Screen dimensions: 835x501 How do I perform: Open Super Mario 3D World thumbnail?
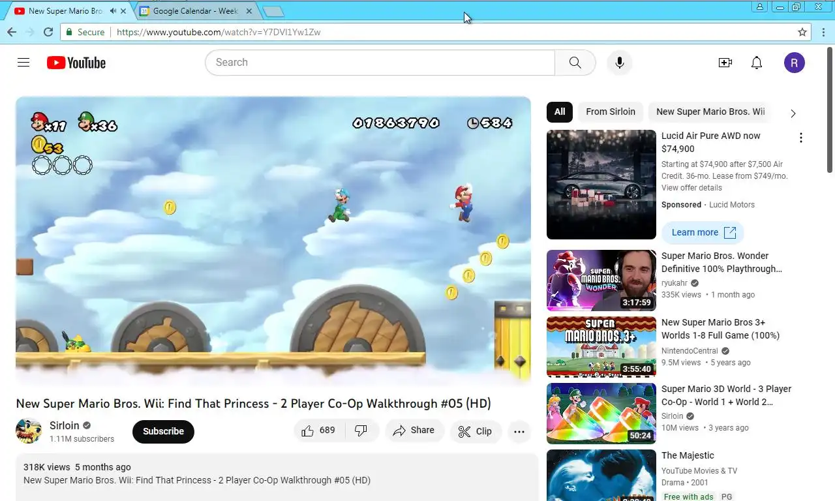[601, 414]
